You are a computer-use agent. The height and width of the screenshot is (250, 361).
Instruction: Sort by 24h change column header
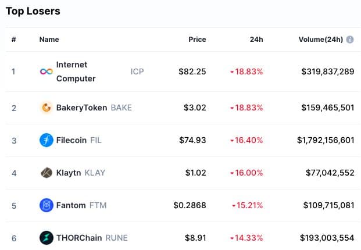tap(256, 40)
